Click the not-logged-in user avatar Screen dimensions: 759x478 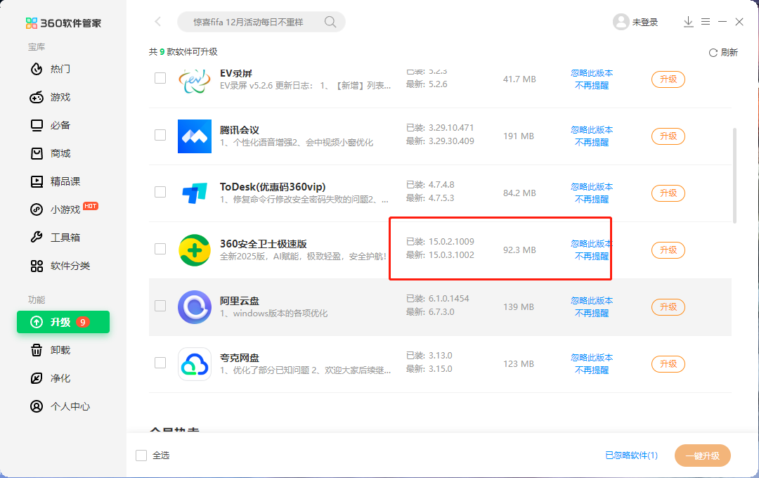pyautogui.click(x=621, y=22)
